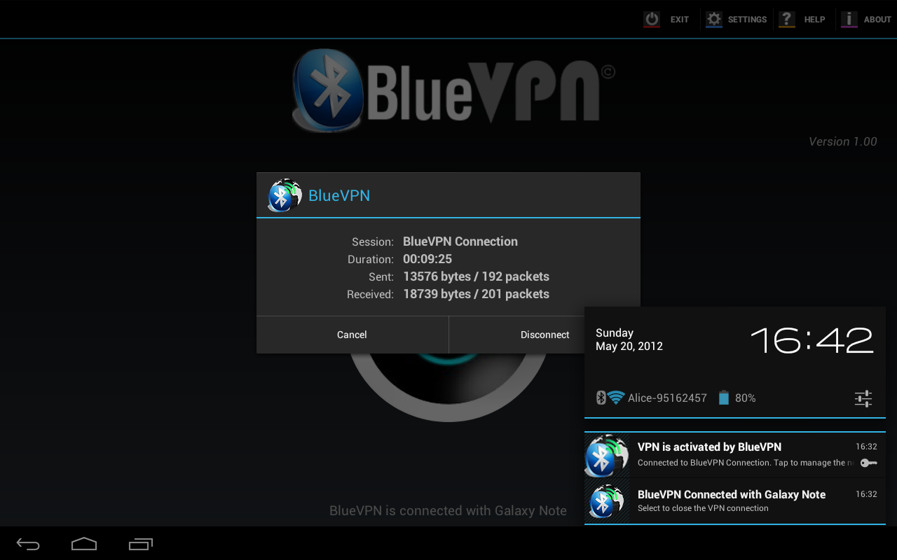Tap the round connection button behind the dialog
The height and width of the screenshot is (560, 897).
point(448,387)
